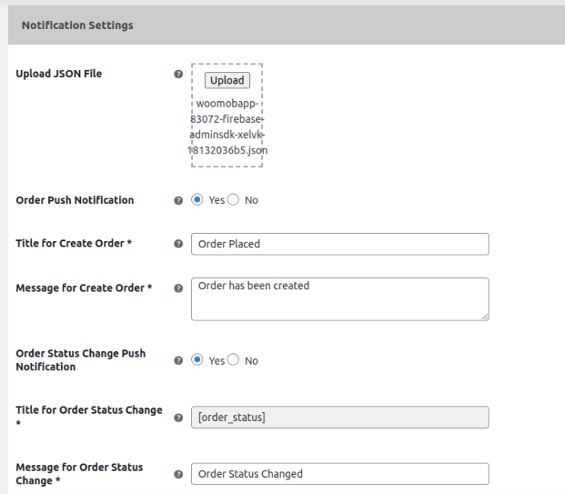Select No for Order Push Notification
Image resolution: width=565 pixels, height=494 pixels.
point(234,200)
